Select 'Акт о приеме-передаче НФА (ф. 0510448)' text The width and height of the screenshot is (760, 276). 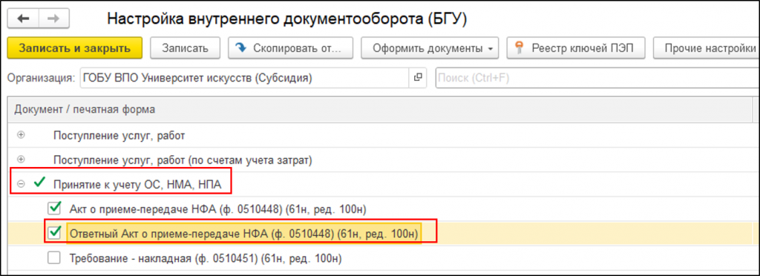point(218,209)
